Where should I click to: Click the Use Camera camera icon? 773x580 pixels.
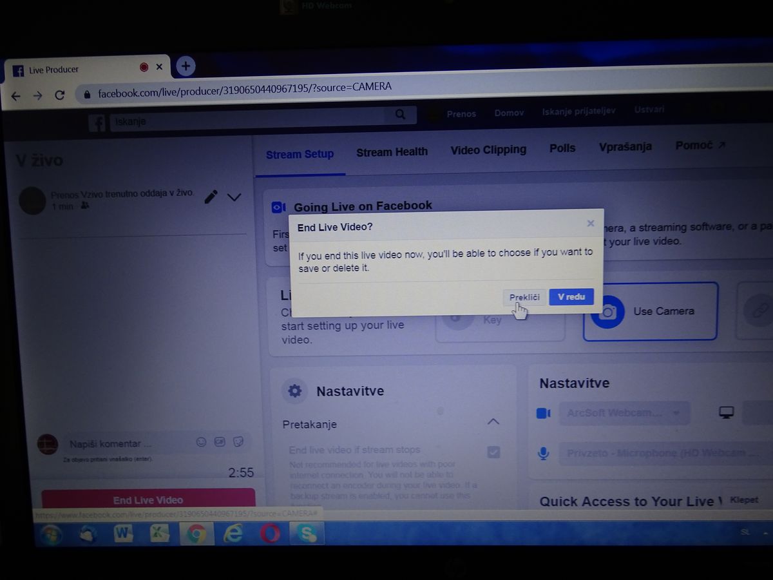click(607, 313)
